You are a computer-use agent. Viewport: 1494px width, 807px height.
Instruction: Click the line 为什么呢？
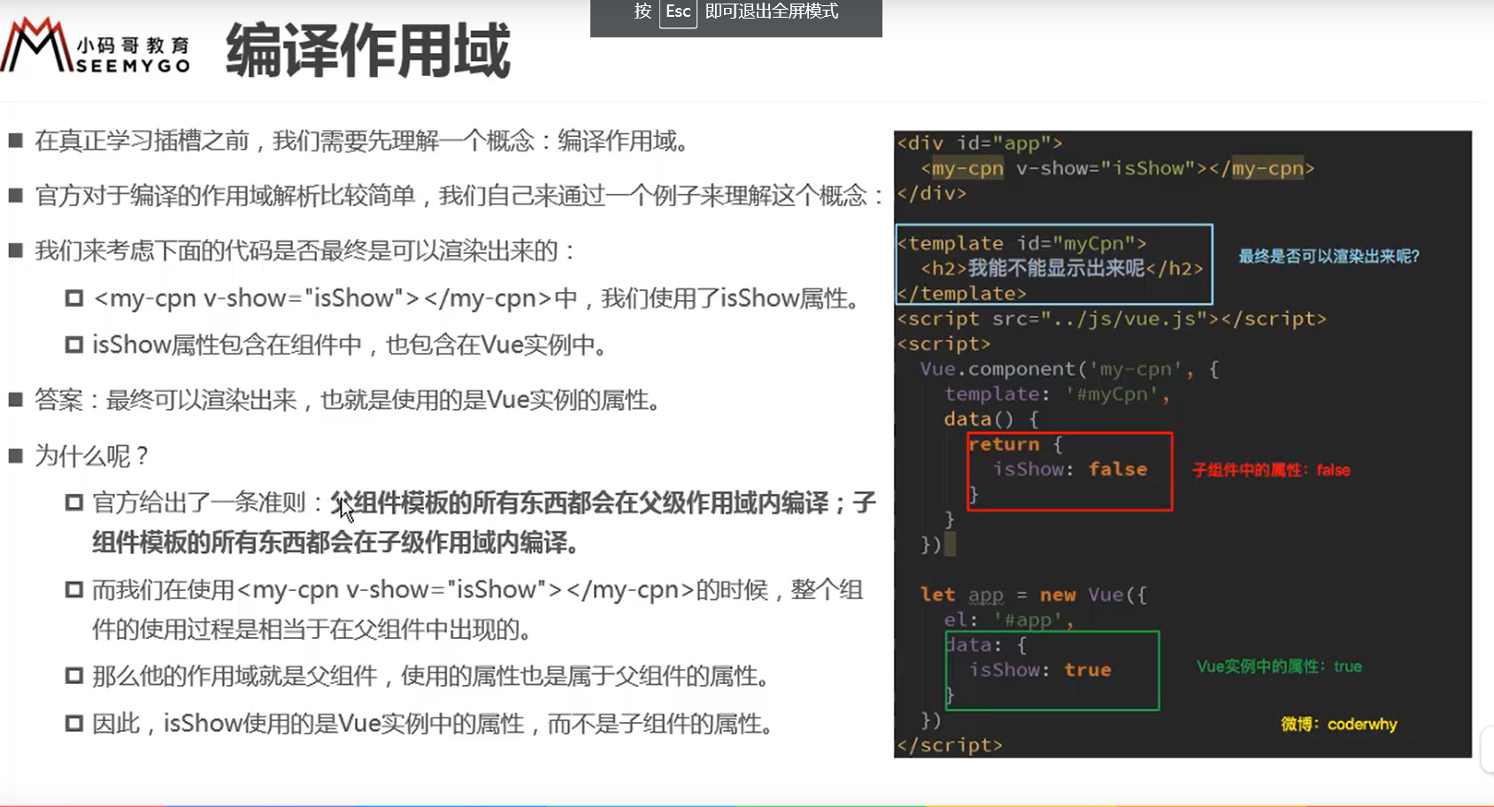[x=91, y=456]
